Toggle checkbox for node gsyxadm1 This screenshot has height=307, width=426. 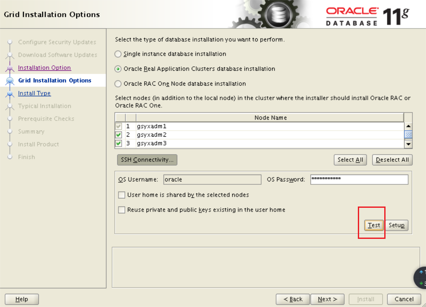coord(119,126)
